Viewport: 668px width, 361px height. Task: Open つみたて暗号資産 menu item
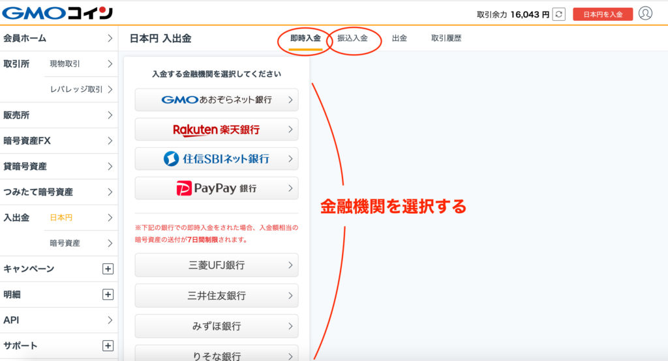click(59, 192)
